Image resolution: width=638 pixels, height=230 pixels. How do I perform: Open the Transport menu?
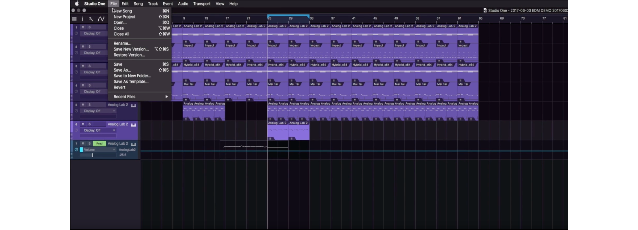[x=202, y=4]
